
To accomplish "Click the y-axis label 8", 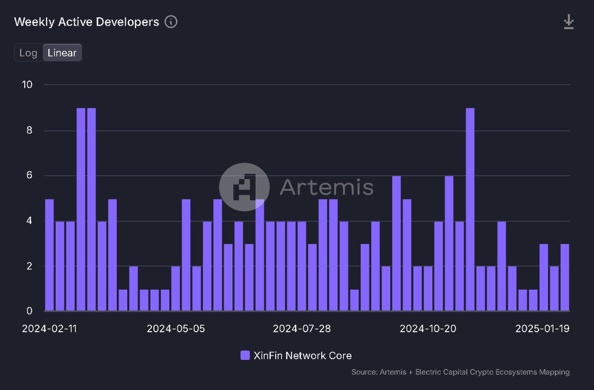I will pyautogui.click(x=30, y=130).
